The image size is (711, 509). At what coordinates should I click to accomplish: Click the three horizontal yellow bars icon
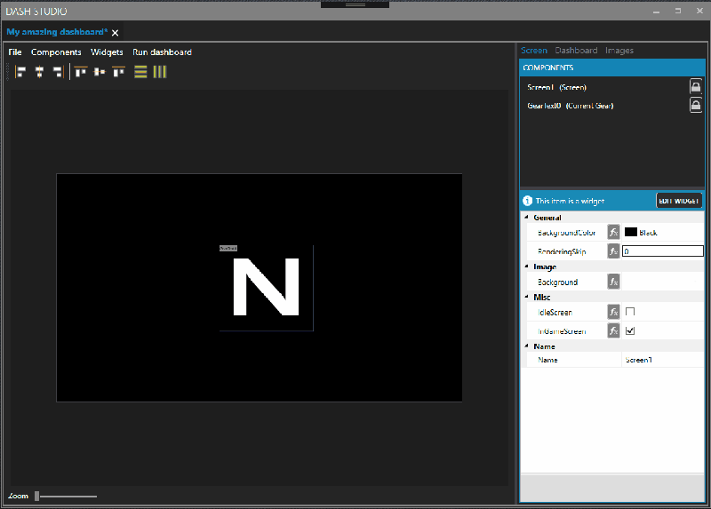[140, 72]
